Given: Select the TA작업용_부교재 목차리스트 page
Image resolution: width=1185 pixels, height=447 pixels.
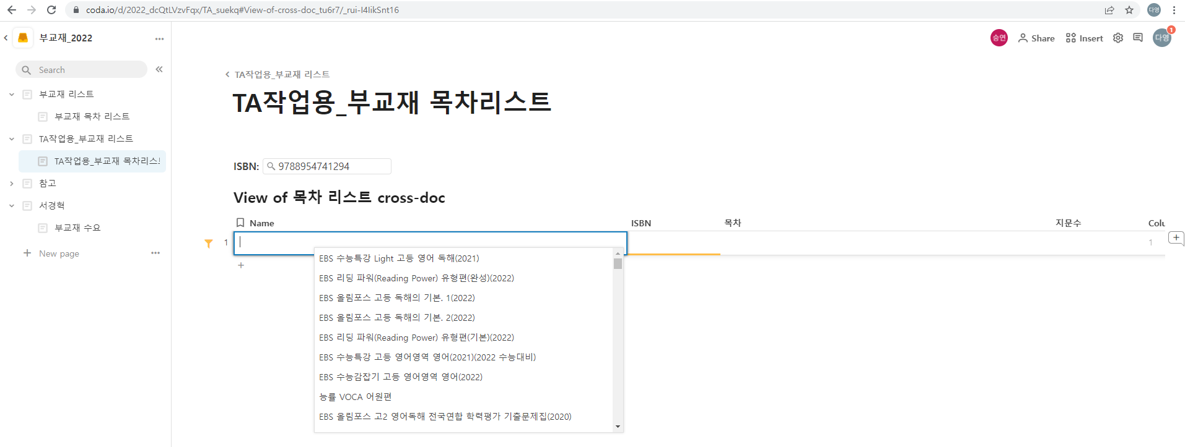Looking at the screenshot, I should pyautogui.click(x=93, y=161).
